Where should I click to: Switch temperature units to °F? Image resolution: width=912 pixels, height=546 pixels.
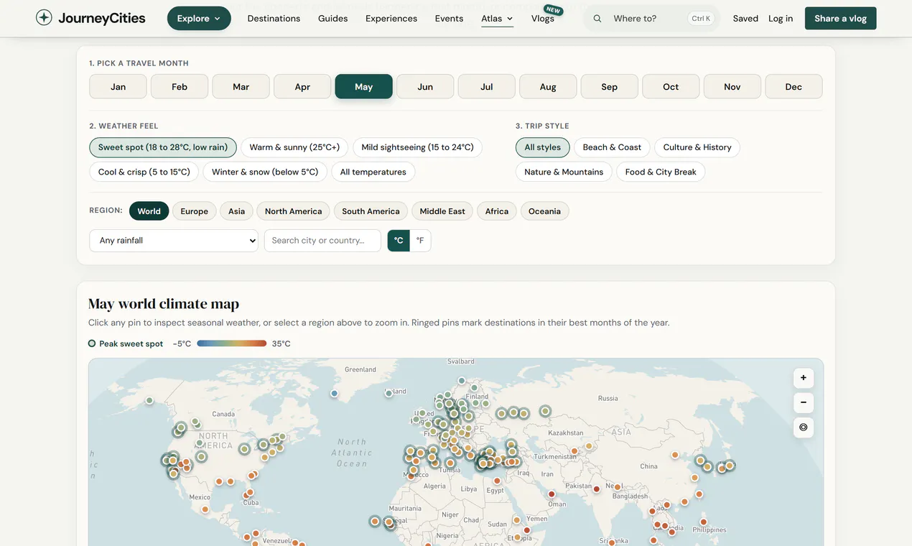420,241
